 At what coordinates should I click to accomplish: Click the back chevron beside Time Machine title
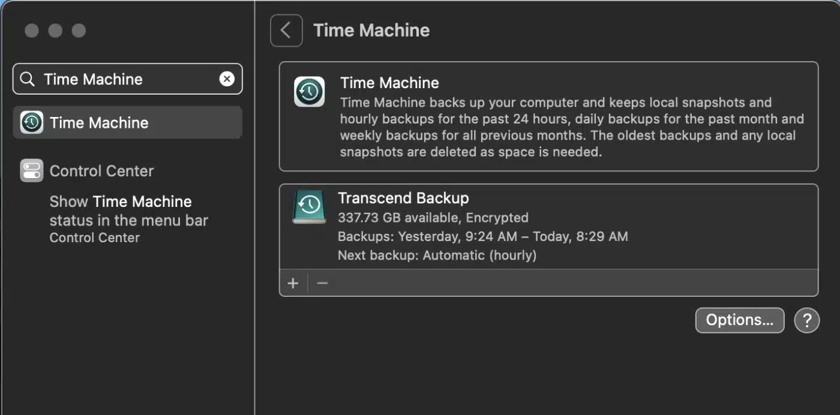[286, 31]
